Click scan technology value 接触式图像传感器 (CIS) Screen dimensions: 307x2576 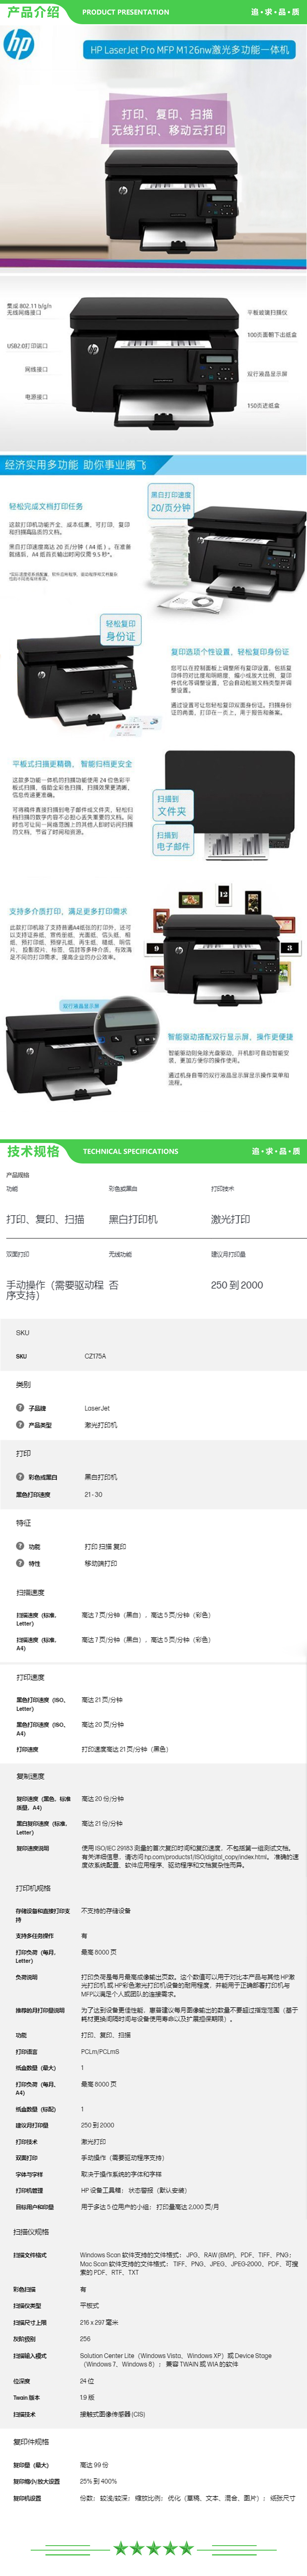[x=113, y=2415]
